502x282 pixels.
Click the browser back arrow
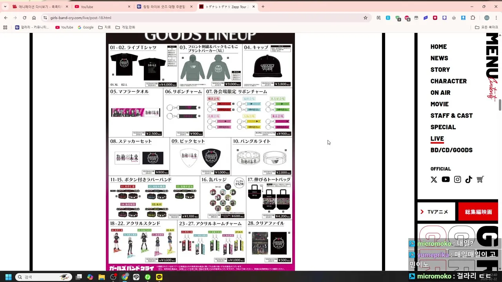pos(6,18)
